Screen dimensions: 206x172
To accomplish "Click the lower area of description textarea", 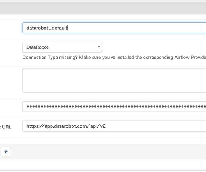I will tap(114, 88).
